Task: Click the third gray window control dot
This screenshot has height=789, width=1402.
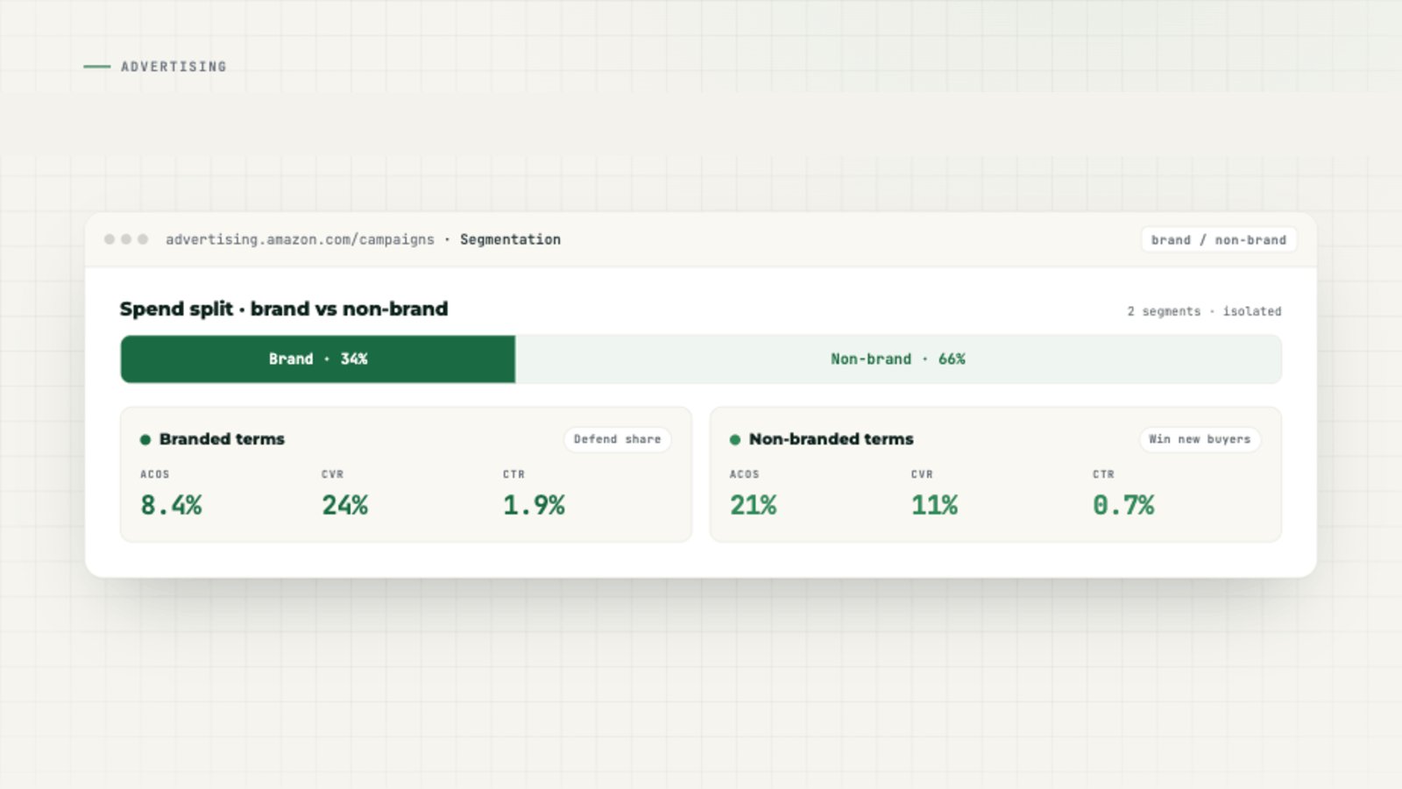Action: [143, 239]
